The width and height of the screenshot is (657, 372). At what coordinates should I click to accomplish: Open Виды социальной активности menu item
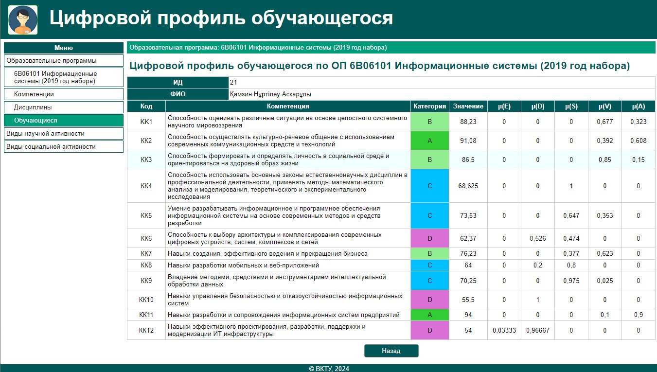pyautogui.click(x=64, y=147)
